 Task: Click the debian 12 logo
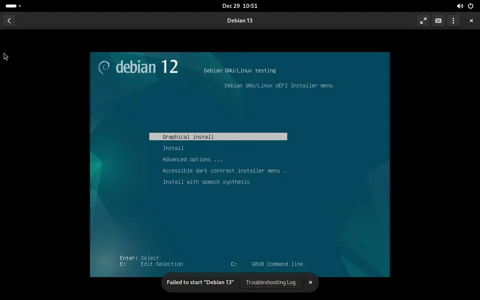coord(138,67)
